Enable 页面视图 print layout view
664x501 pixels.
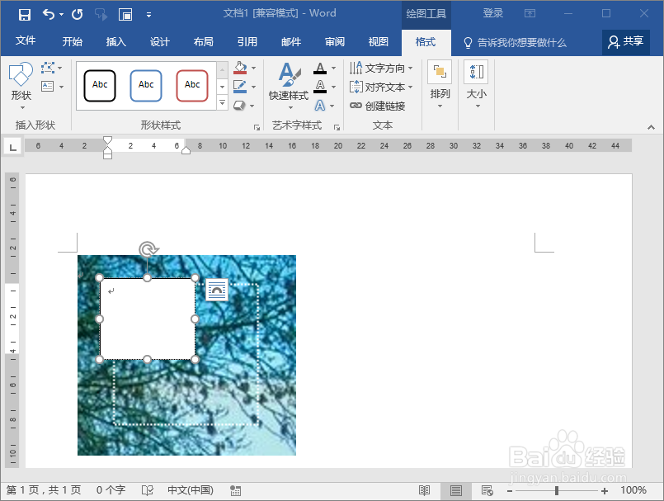(455, 489)
